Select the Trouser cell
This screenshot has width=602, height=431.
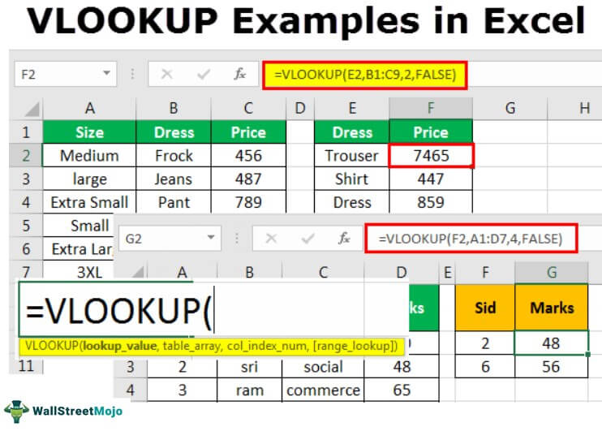351,156
